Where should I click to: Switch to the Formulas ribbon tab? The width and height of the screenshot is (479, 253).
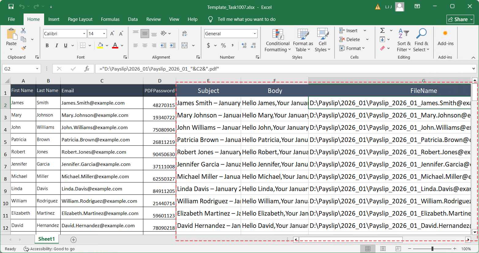[x=110, y=19]
